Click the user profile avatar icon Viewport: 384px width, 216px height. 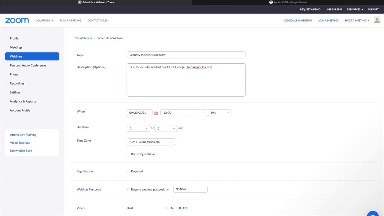pos(377,20)
